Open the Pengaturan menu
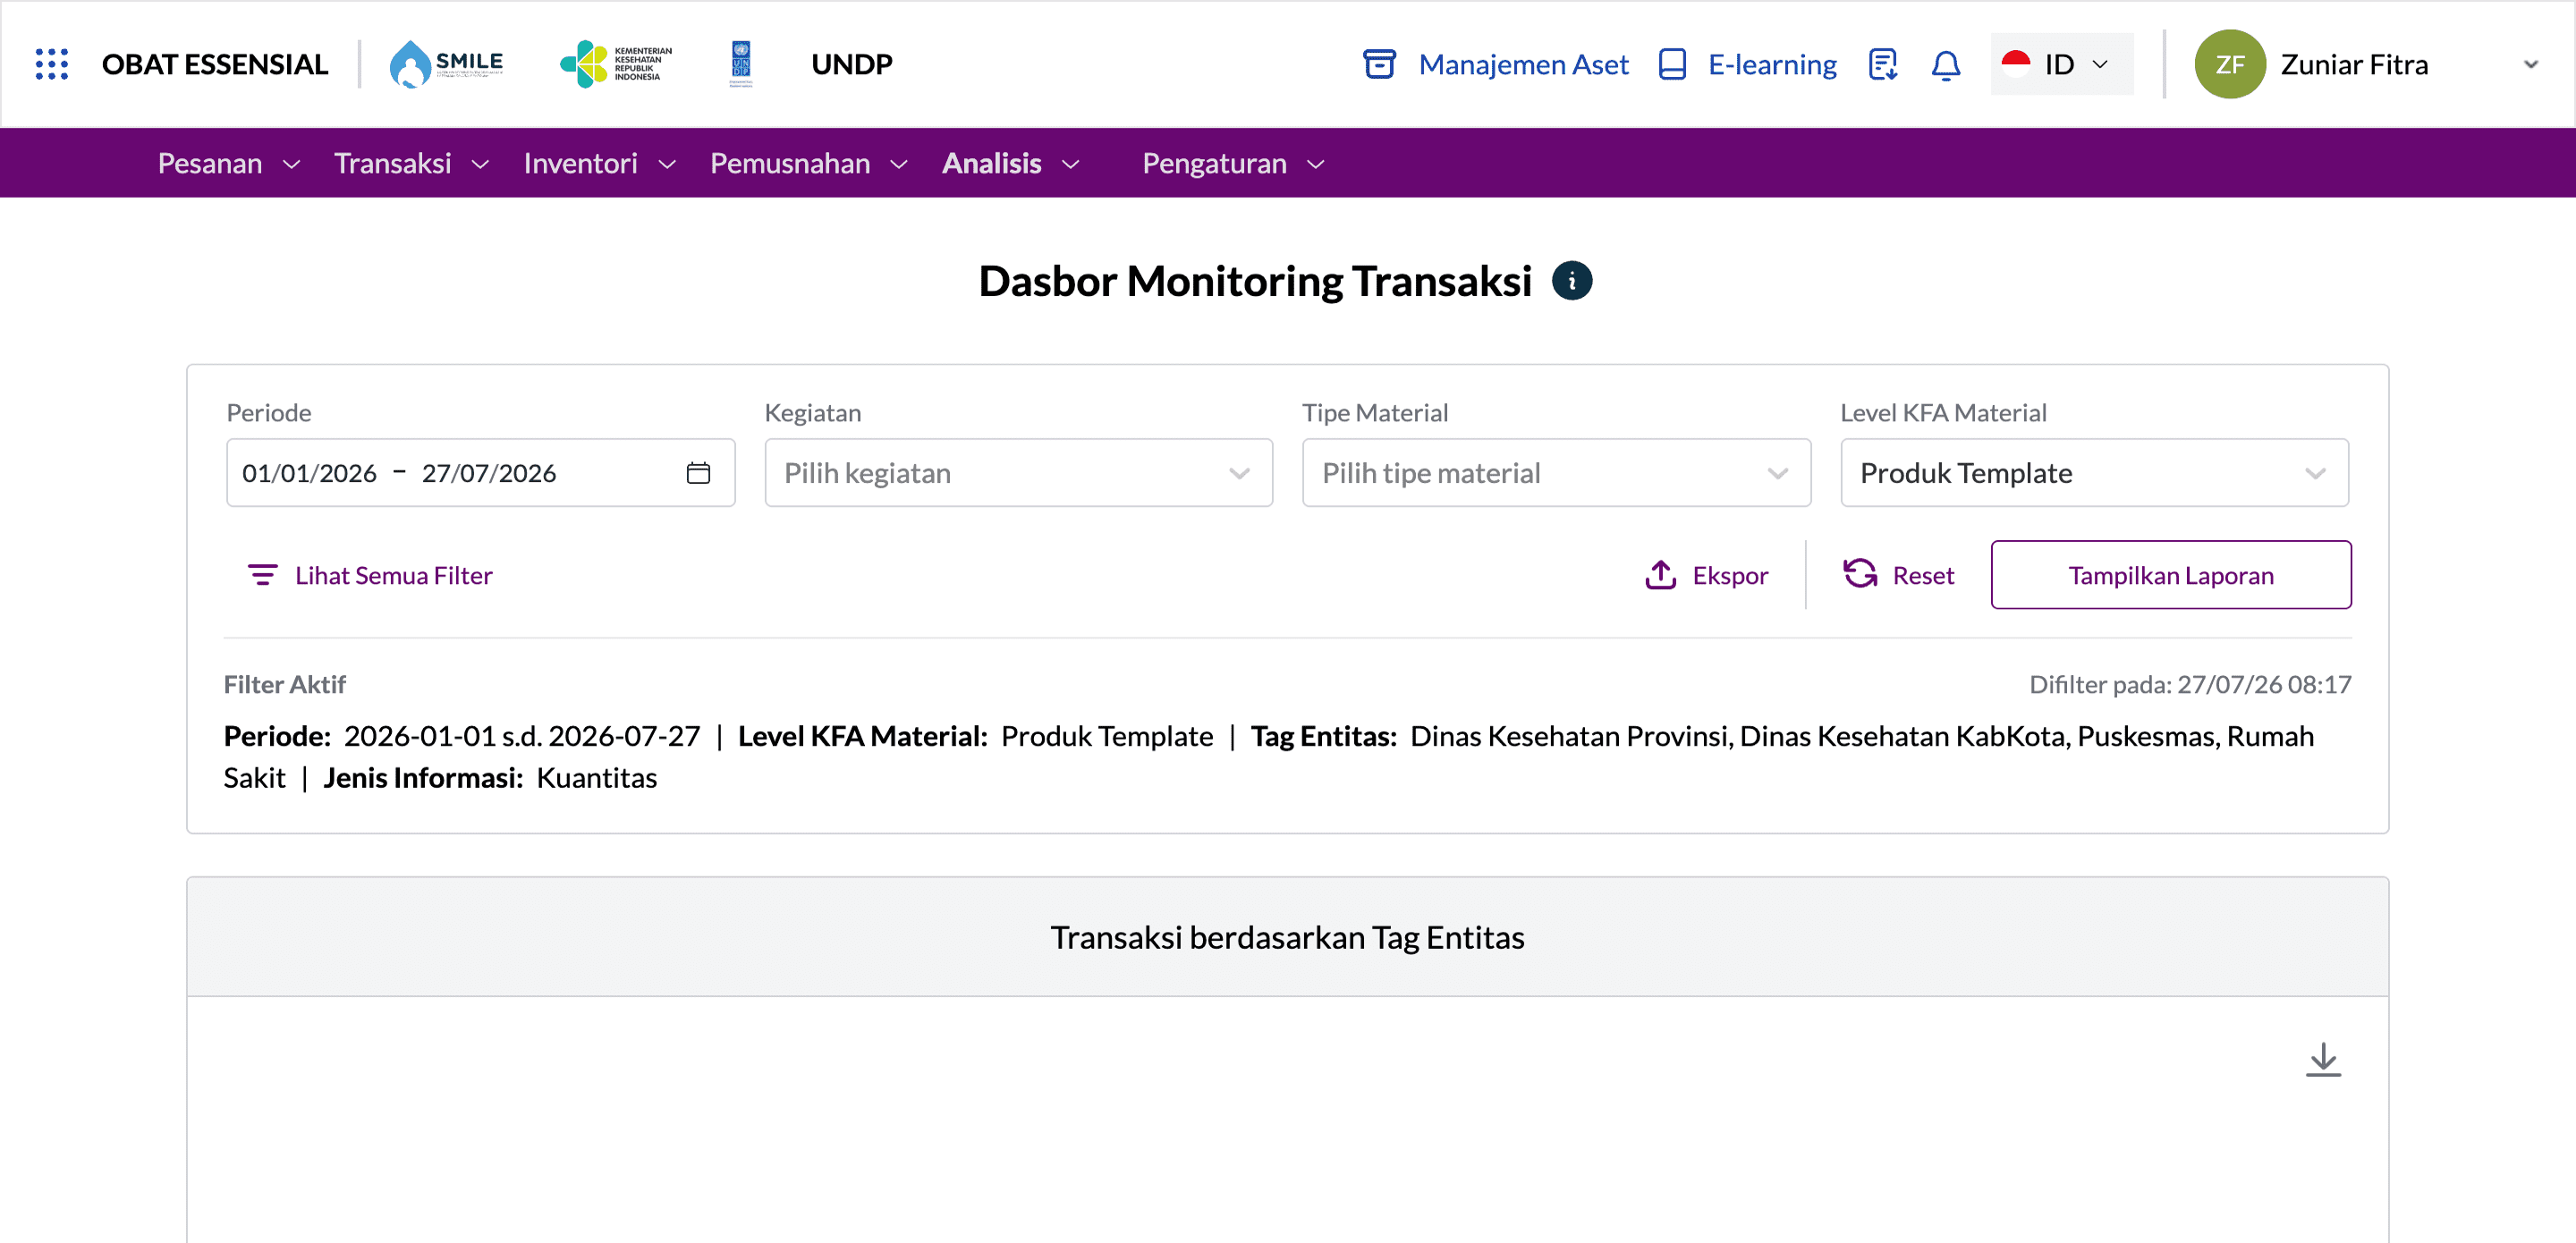 (1234, 163)
